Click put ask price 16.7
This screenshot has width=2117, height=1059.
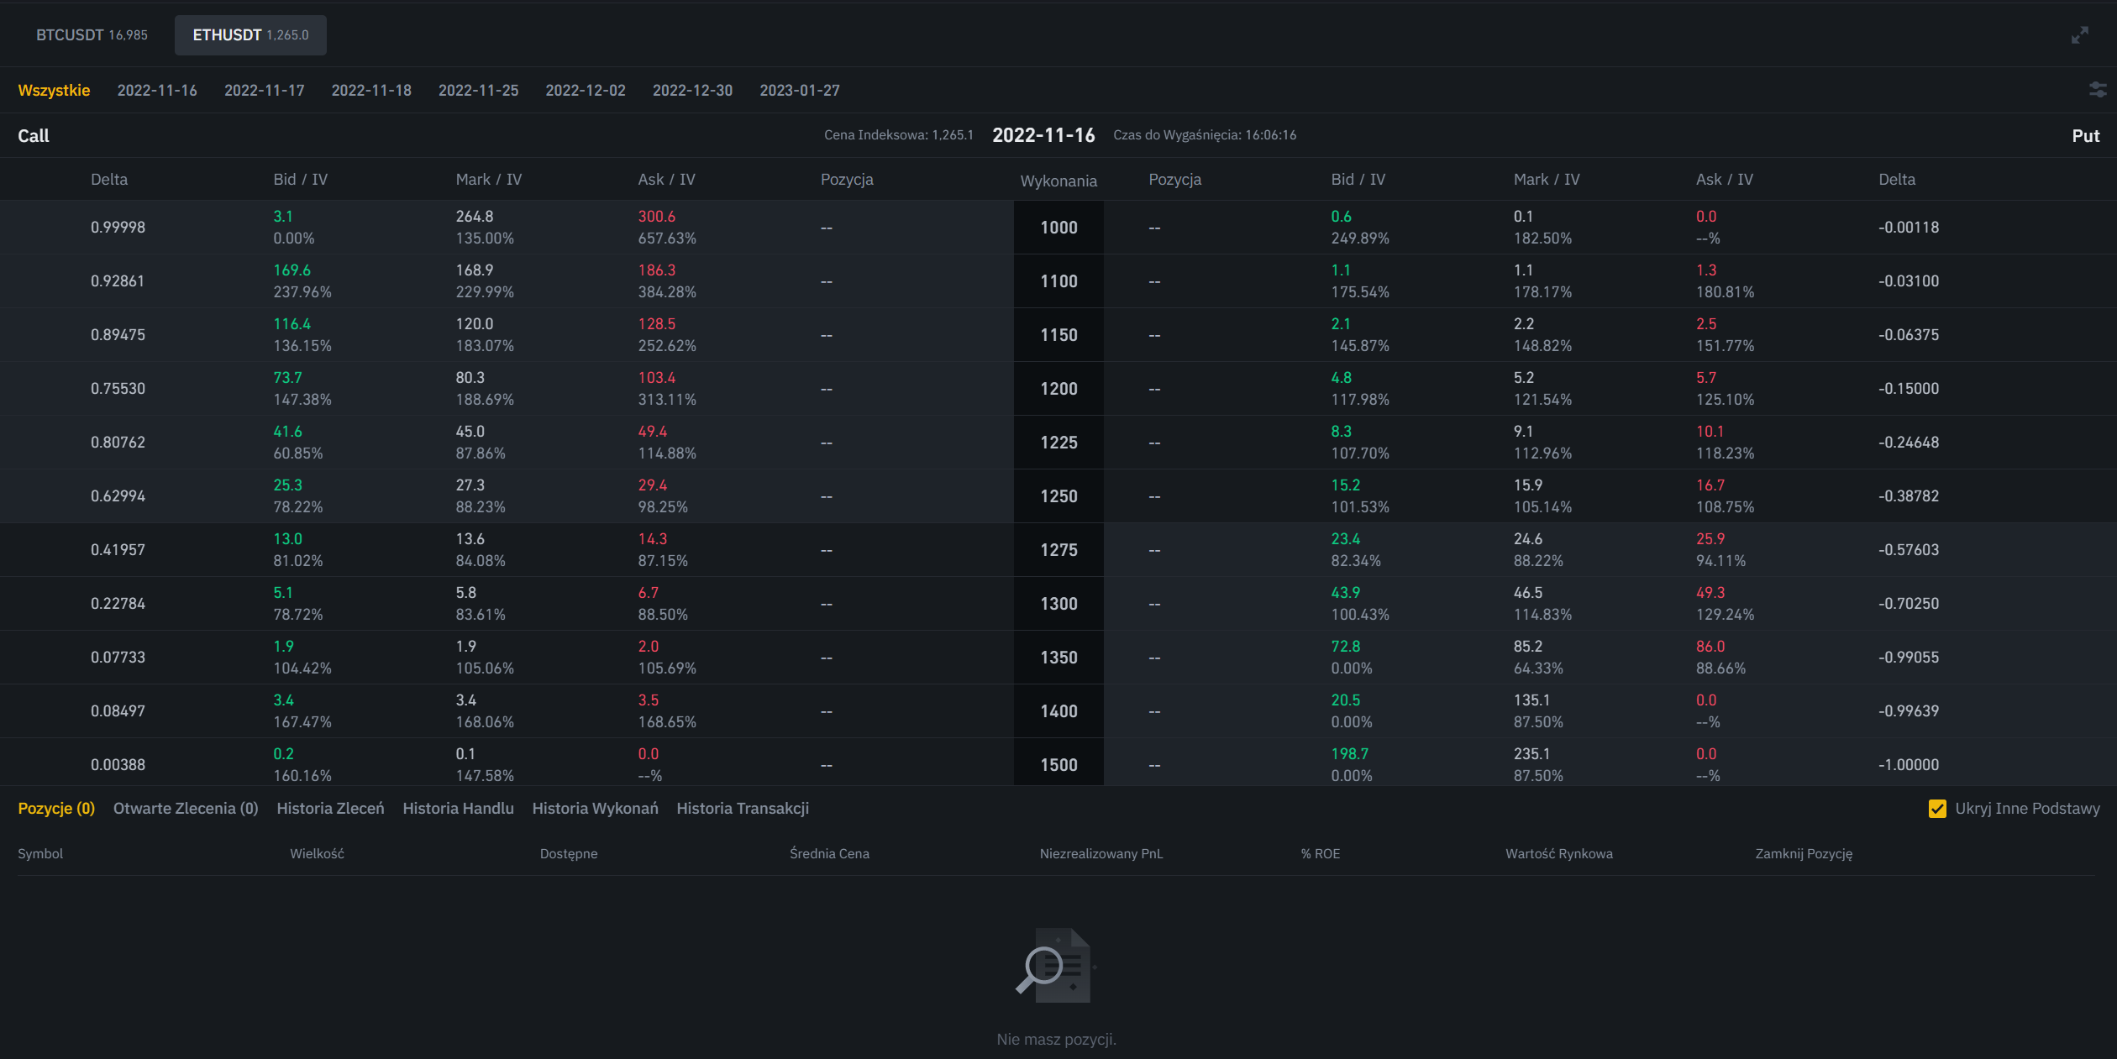tap(1710, 485)
